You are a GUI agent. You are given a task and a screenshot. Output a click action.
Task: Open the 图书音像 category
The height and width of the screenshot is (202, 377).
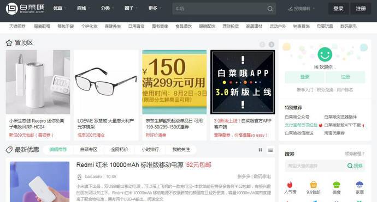(x=160, y=26)
